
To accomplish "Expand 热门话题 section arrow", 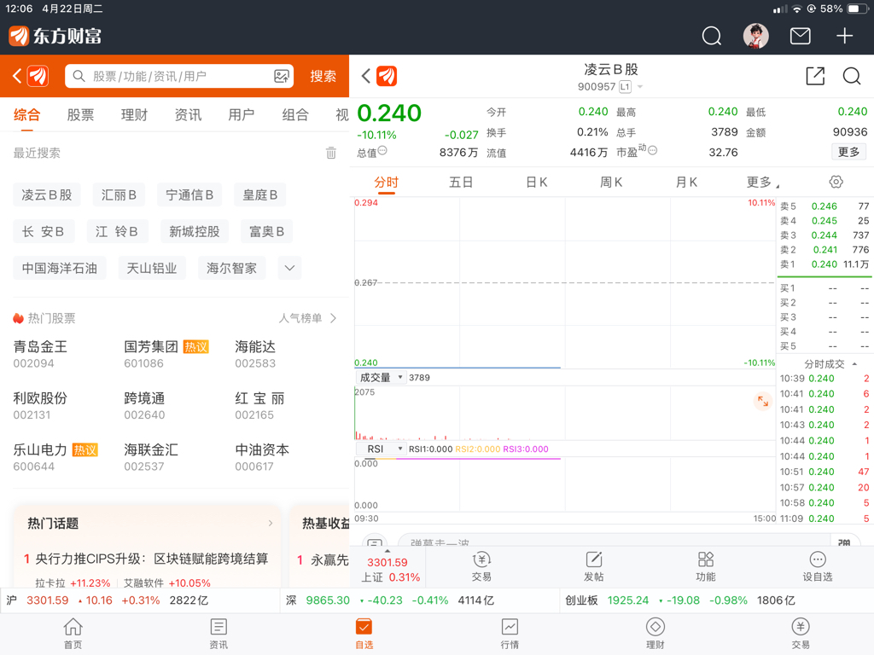I will point(271,523).
